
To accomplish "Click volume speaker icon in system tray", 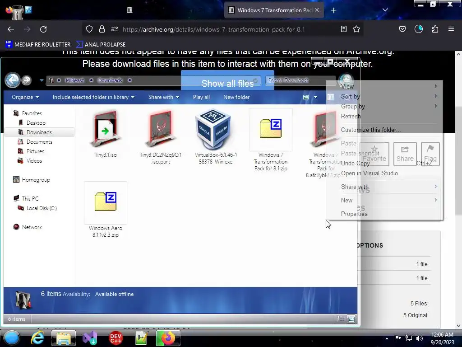I will (420, 338).
